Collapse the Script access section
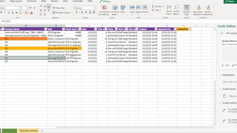Viewport: 237px width, 133px height. pos(221,89)
